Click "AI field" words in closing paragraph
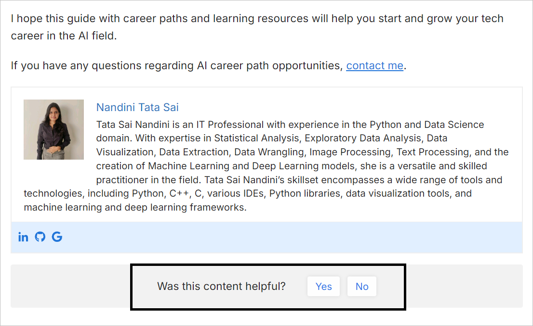 coord(96,36)
